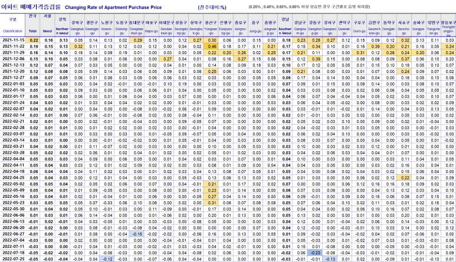Click the '(전주대비:%)' unit label

[x=212, y=8]
